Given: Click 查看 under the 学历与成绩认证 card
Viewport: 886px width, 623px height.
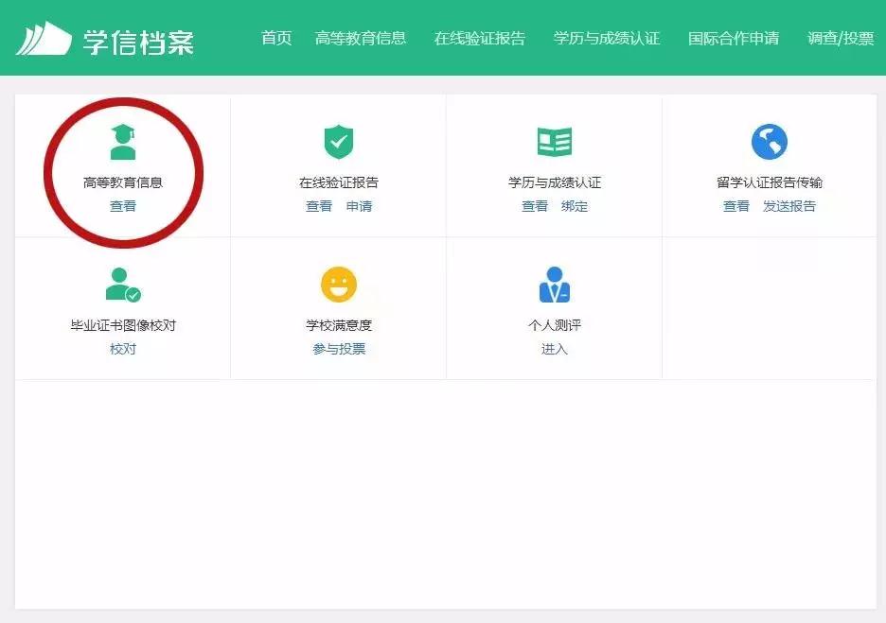Looking at the screenshot, I should [x=535, y=206].
